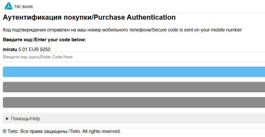This screenshot has width=265, height=137.
Task: Click the Tieto. All rights reserved footer
Action: (95, 131)
